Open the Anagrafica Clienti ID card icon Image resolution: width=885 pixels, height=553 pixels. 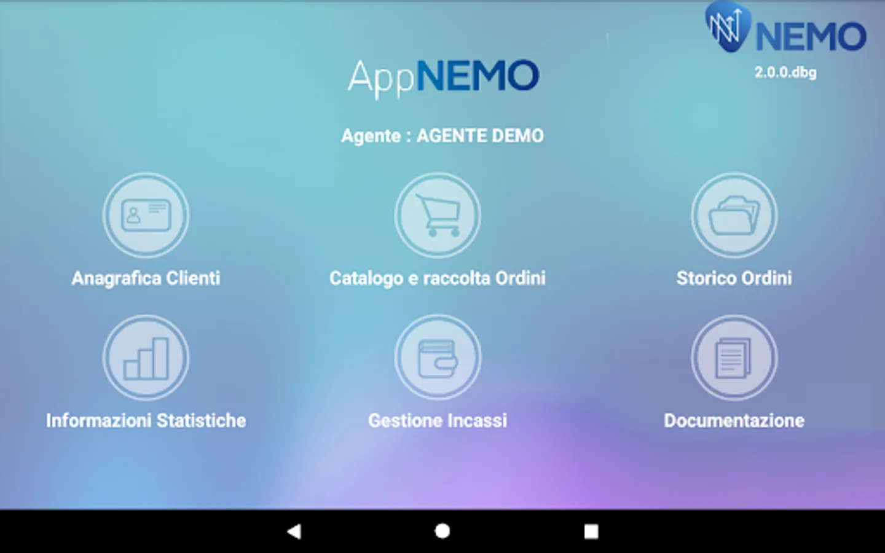(146, 215)
